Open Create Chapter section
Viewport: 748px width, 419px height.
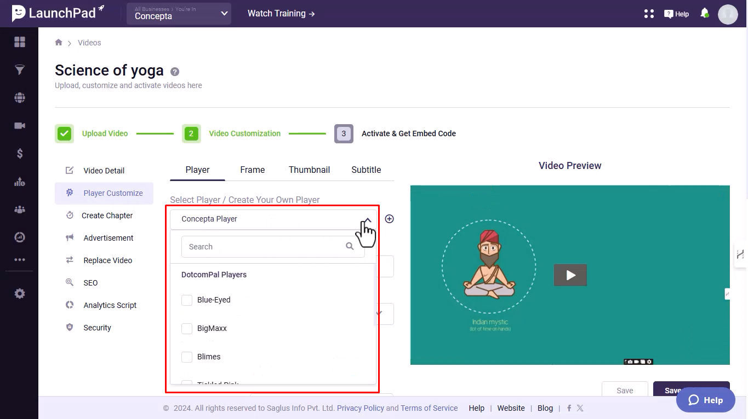pos(104,216)
